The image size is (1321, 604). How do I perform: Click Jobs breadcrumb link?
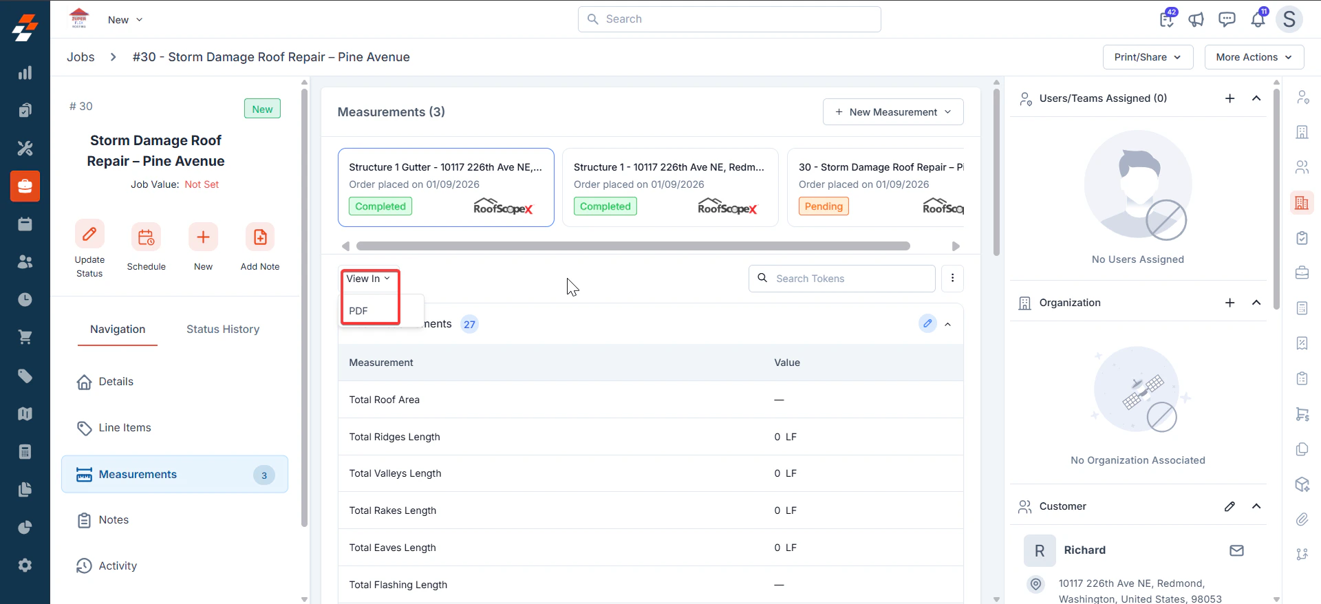80,57
